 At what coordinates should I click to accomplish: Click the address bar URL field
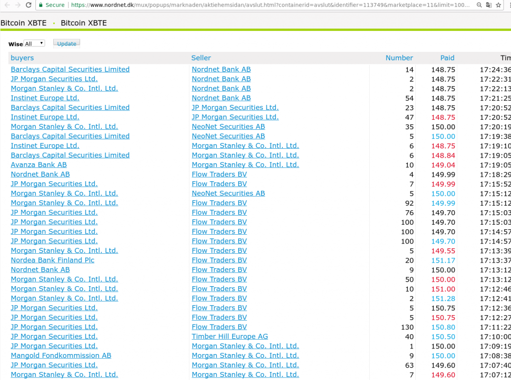pos(270,5)
